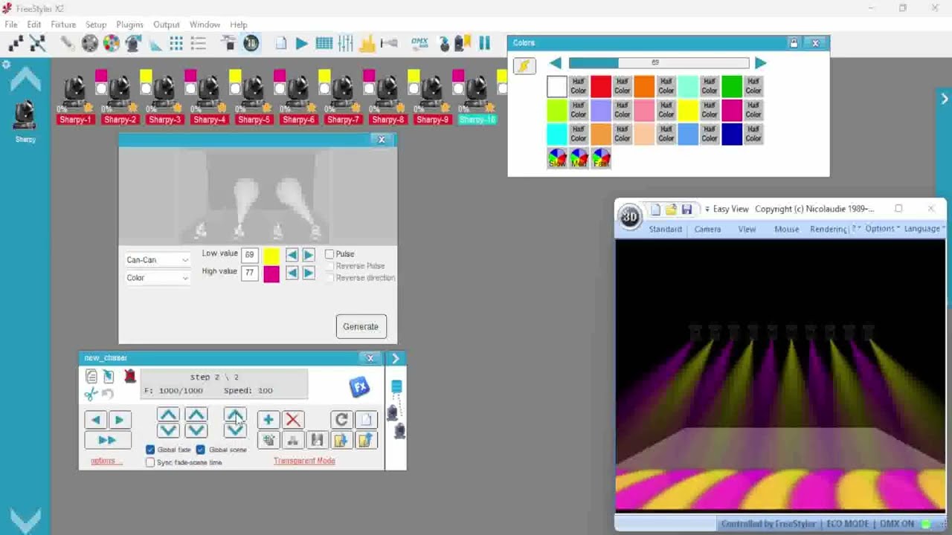This screenshot has height=535, width=952.
Task: Click the Transparent Mode link
Action: point(304,461)
